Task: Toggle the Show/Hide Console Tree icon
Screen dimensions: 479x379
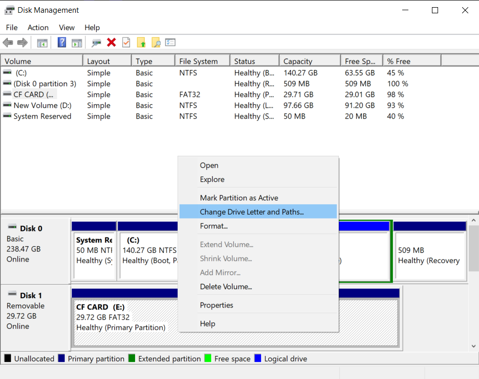Action: click(42, 42)
